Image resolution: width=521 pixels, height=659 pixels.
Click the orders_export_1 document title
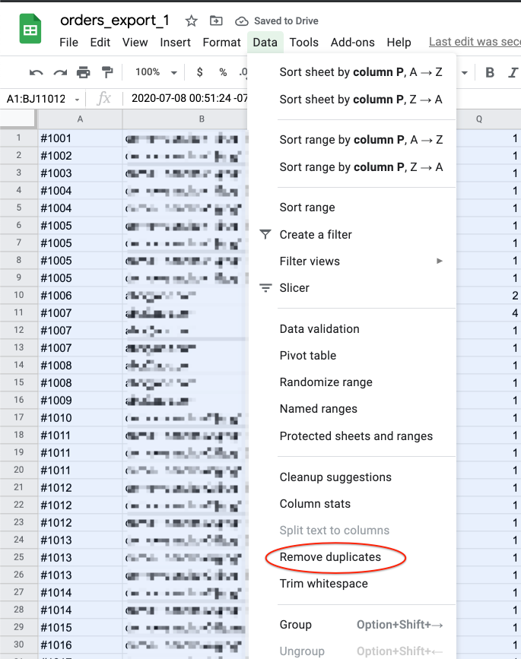point(115,21)
